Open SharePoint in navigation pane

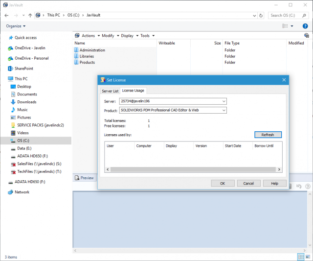click(x=24, y=69)
